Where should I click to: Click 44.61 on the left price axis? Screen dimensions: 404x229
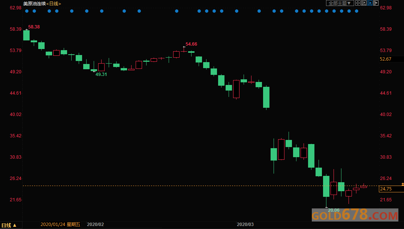[x=15, y=93]
